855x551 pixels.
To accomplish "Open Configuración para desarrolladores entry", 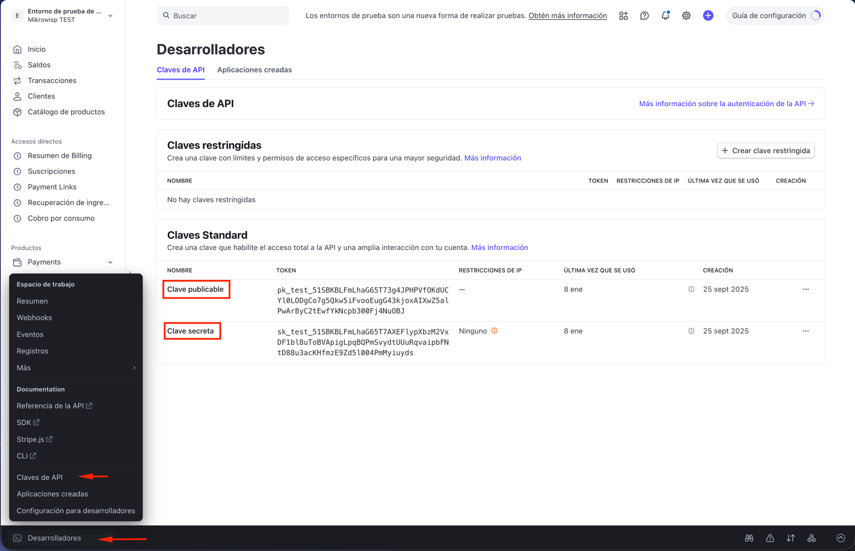I will pyautogui.click(x=76, y=511).
